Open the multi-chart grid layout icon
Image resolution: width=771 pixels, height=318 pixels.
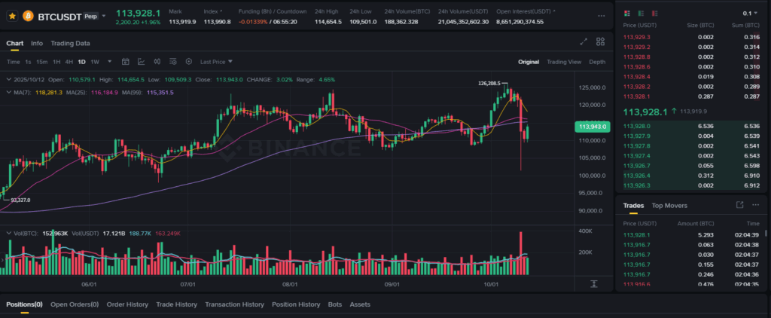600,42
